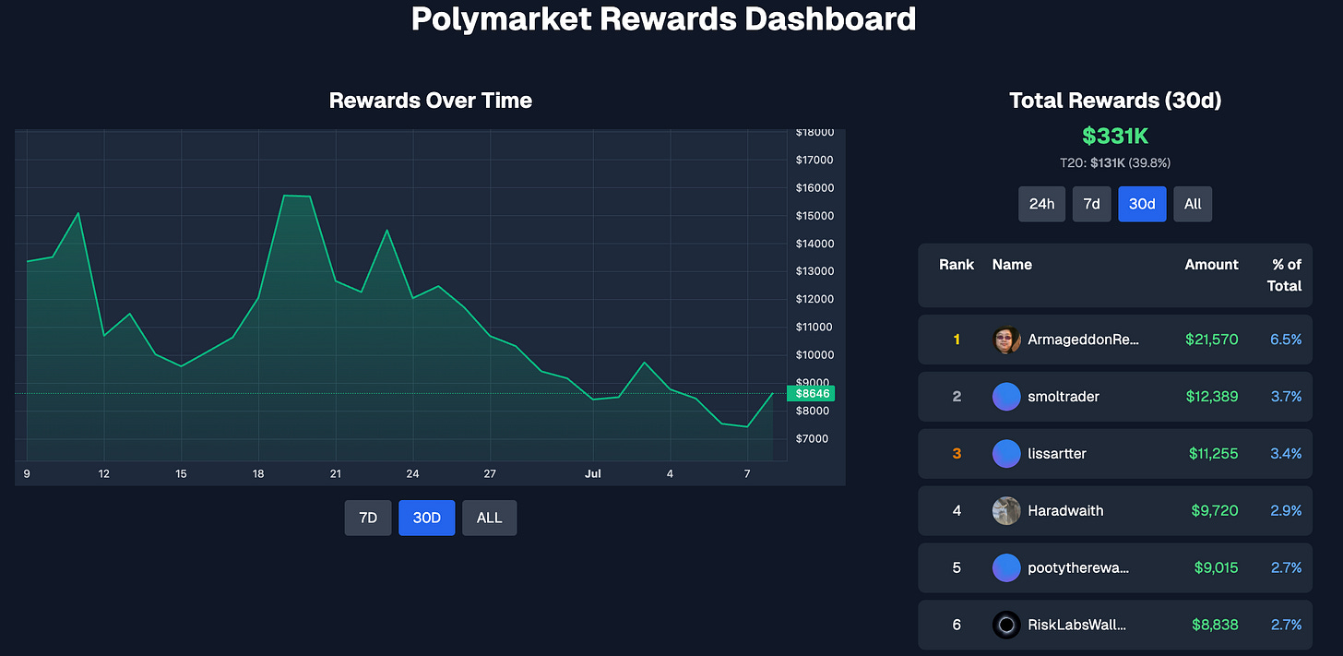1343x656 pixels.
Task: Click the Name column header
Action: click(x=1012, y=265)
